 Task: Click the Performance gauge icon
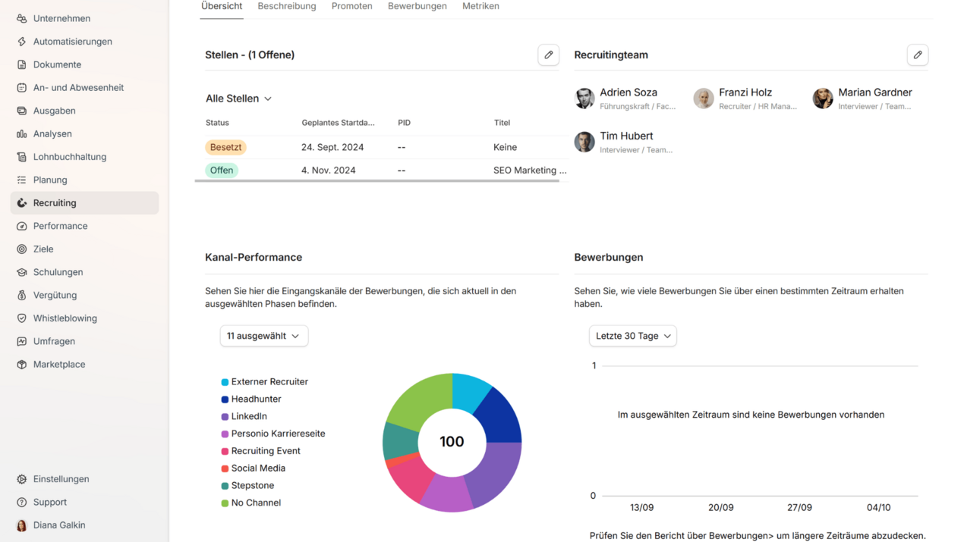(x=21, y=226)
